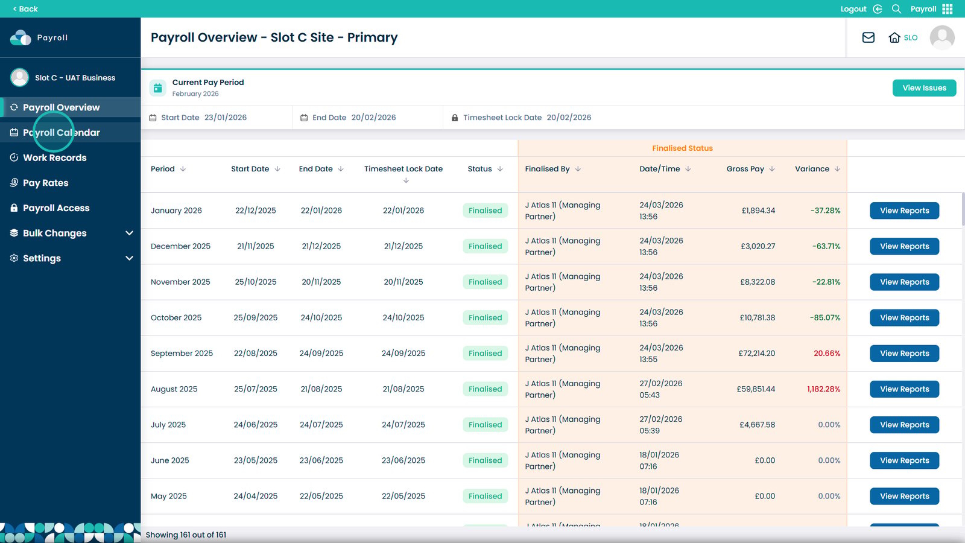Click the Work Records clock icon
Viewport: 965px width, 543px height.
click(x=14, y=157)
